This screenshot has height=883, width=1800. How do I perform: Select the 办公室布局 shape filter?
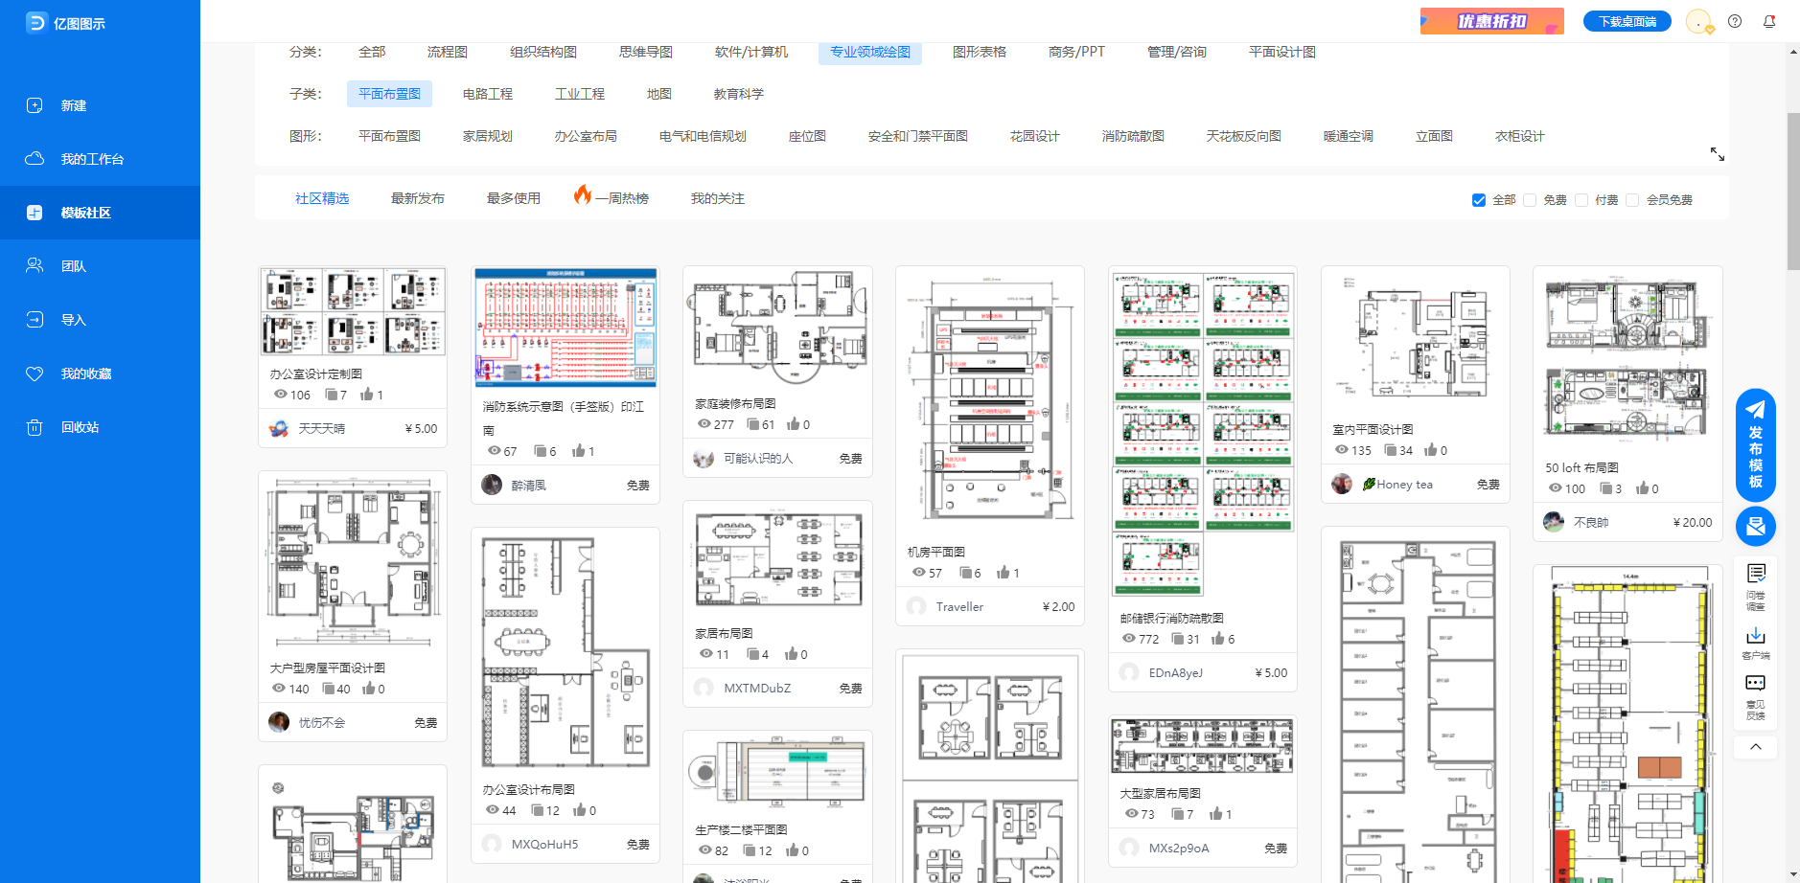coord(586,136)
